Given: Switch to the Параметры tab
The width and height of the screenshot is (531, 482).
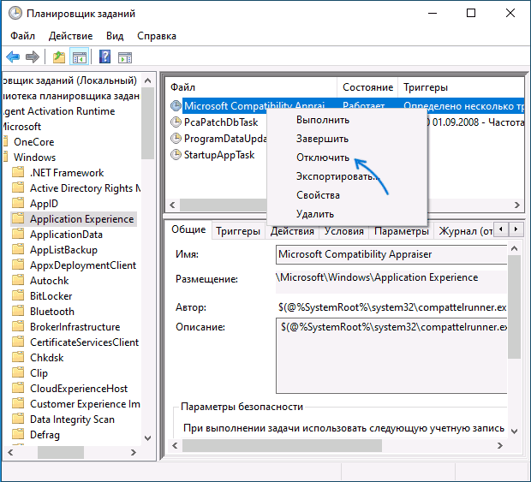Looking at the screenshot, I should click(402, 231).
